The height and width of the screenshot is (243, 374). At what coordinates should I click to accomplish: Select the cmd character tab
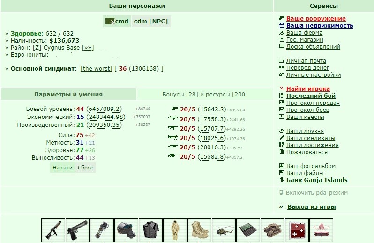point(117,22)
